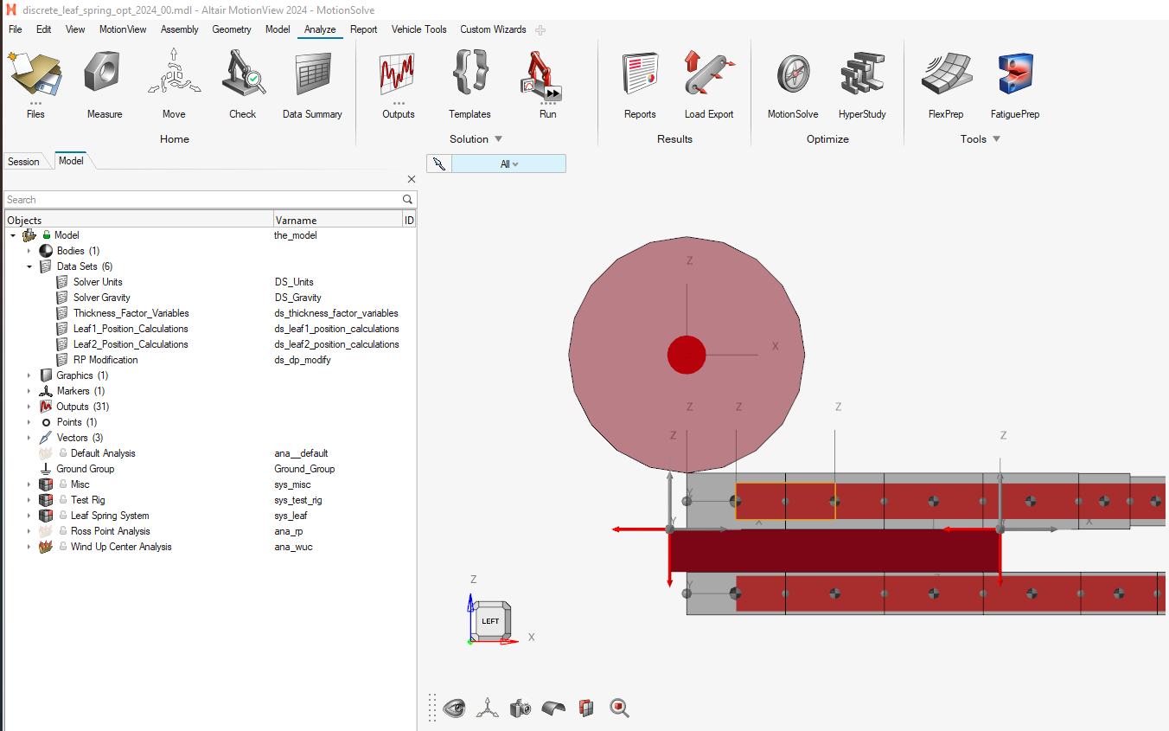
Task: Toggle lock icon on Test Rig system
Action: click(x=62, y=500)
